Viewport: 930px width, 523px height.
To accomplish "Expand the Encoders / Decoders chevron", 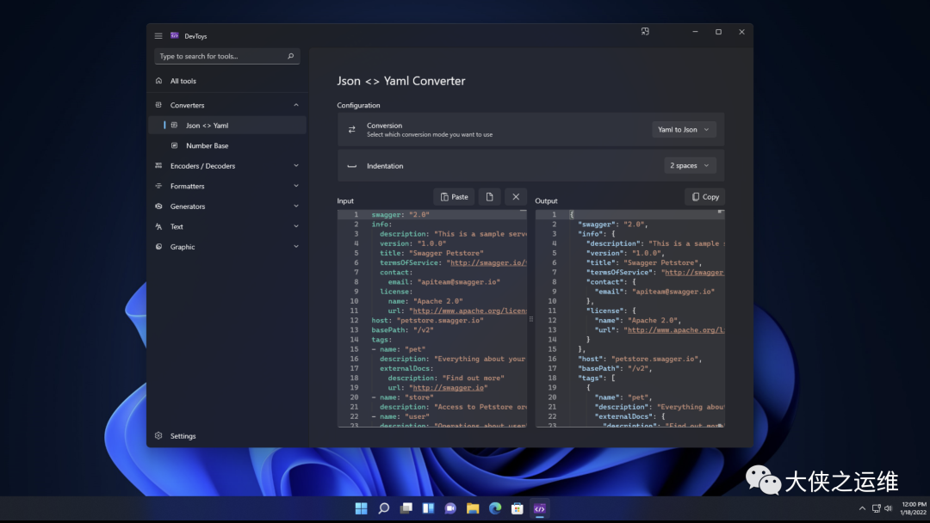I will tap(296, 166).
